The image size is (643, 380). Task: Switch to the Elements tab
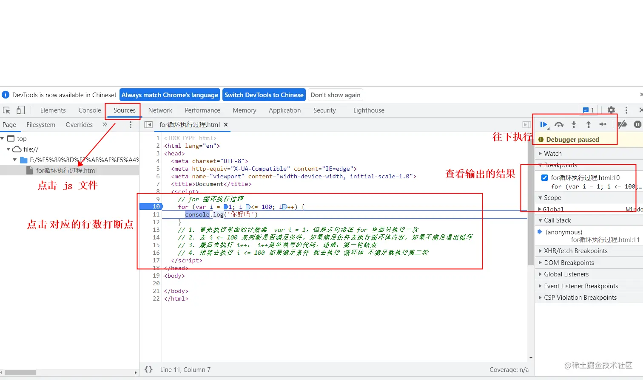tap(53, 110)
